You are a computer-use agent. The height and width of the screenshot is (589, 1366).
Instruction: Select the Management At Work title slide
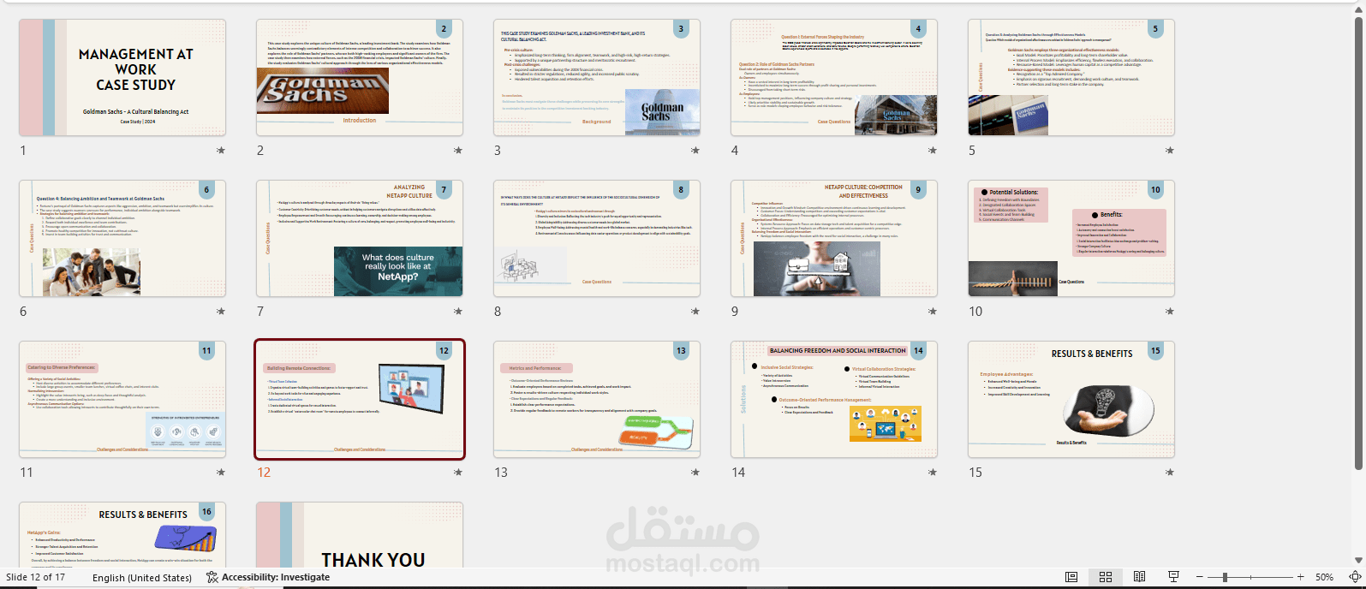click(x=122, y=78)
